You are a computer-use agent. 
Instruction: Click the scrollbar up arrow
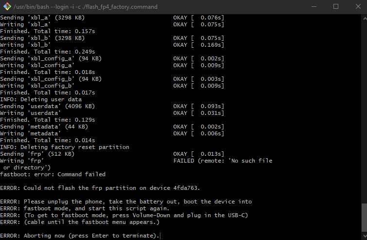click(x=365, y=18)
